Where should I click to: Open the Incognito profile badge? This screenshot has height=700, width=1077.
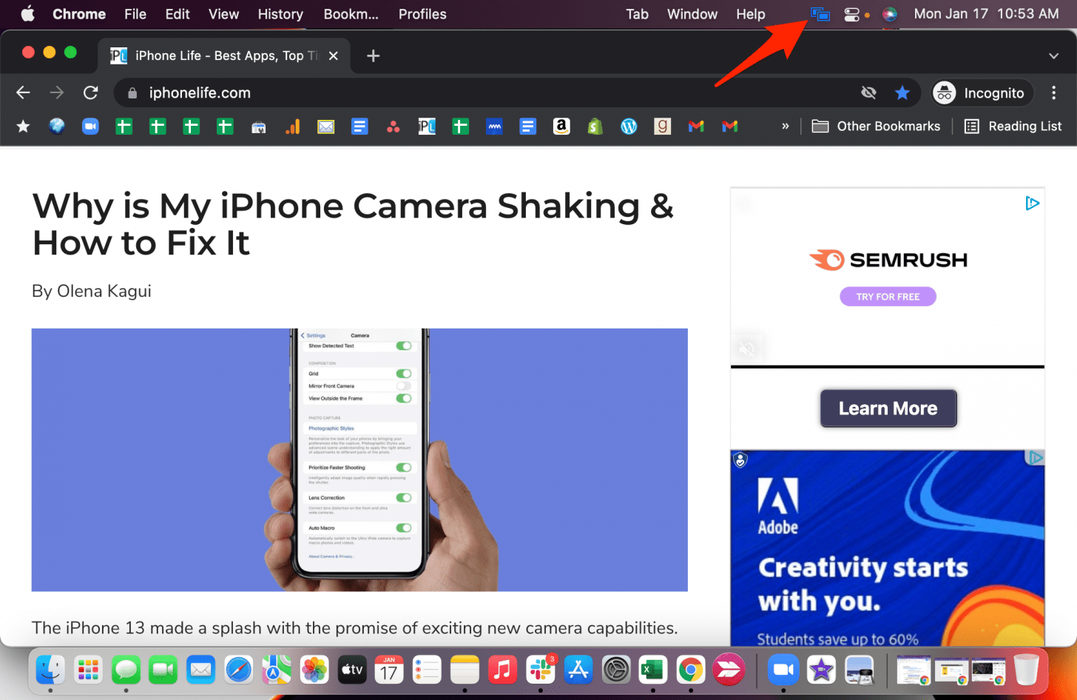point(981,92)
